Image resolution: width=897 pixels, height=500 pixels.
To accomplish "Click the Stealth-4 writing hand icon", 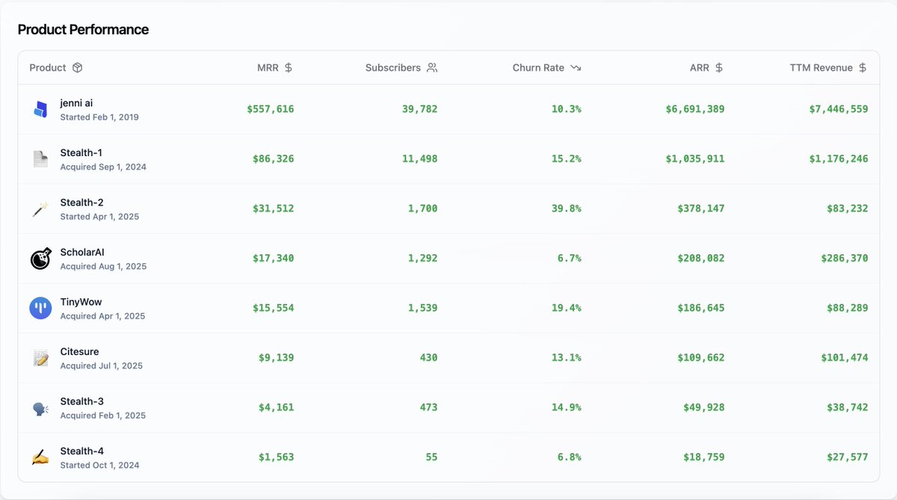I will point(40,457).
